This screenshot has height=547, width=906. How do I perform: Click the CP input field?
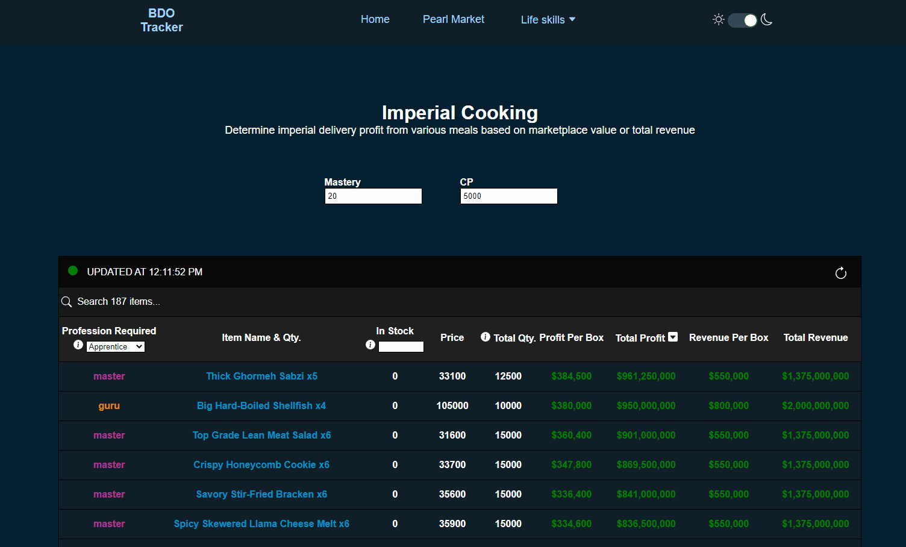509,196
